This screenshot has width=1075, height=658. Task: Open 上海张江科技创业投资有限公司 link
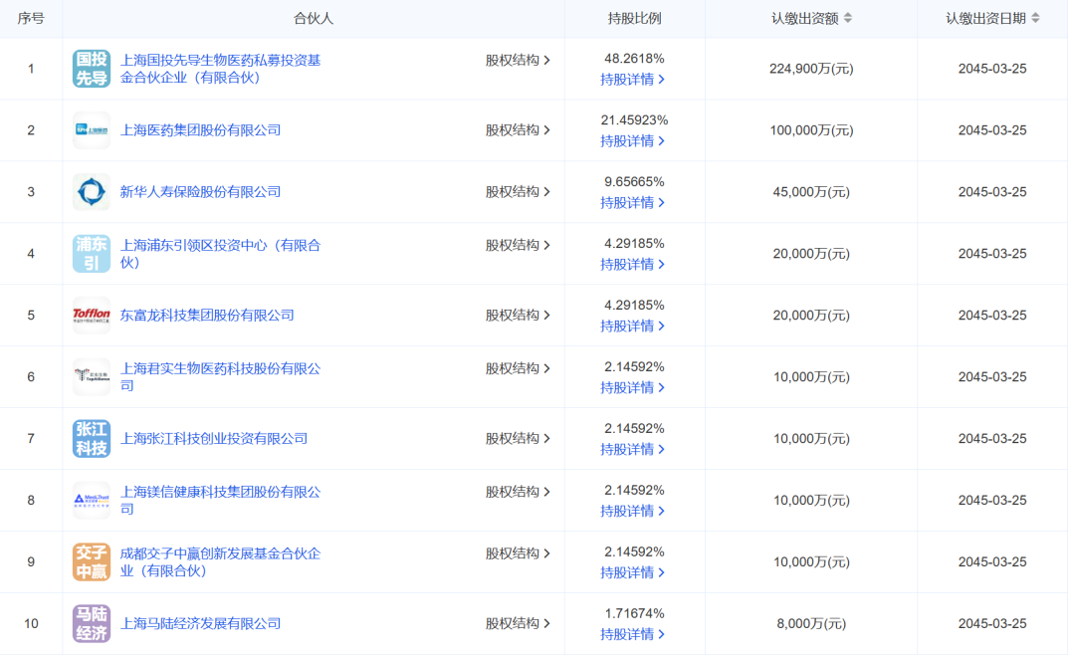coord(214,439)
